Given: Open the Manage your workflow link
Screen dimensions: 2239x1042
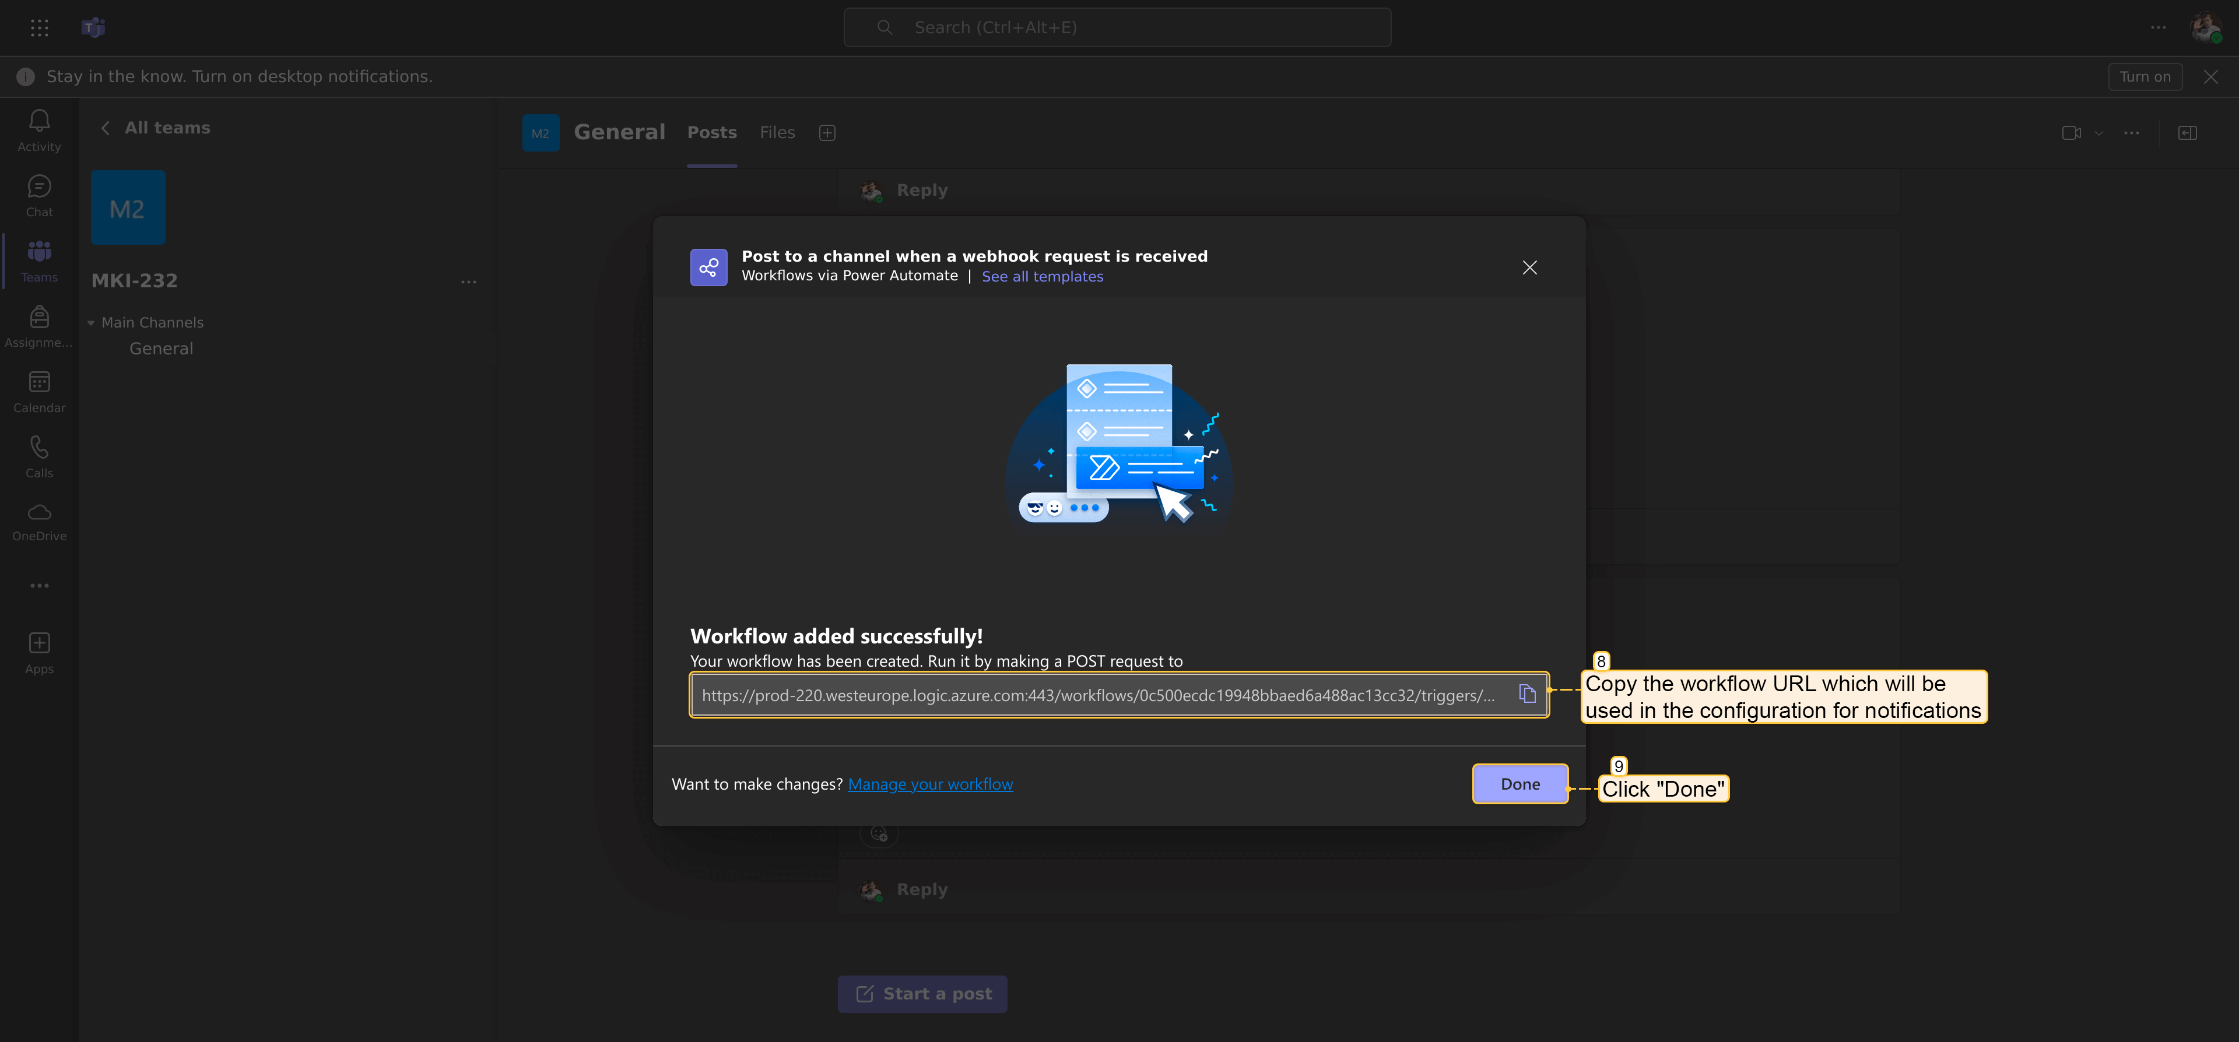Looking at the screenshot, I should (930, 784).
